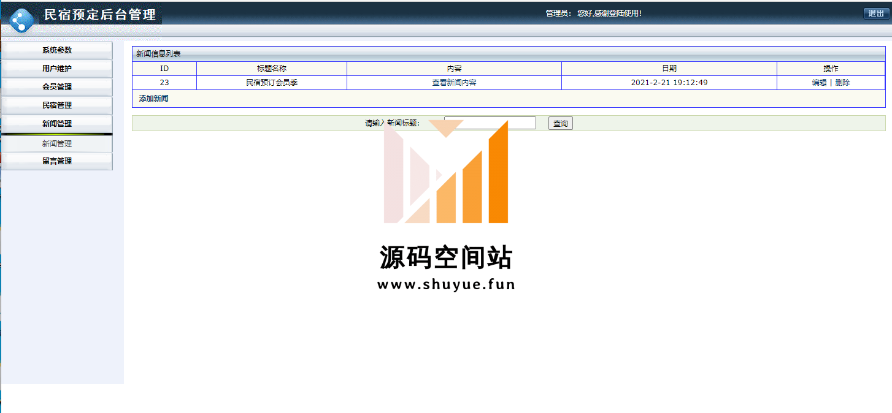This screenshot has height=413, width=892.
Task: Collapse the bold 新闻管理 menu header
Action: click(x=57, y=124)
